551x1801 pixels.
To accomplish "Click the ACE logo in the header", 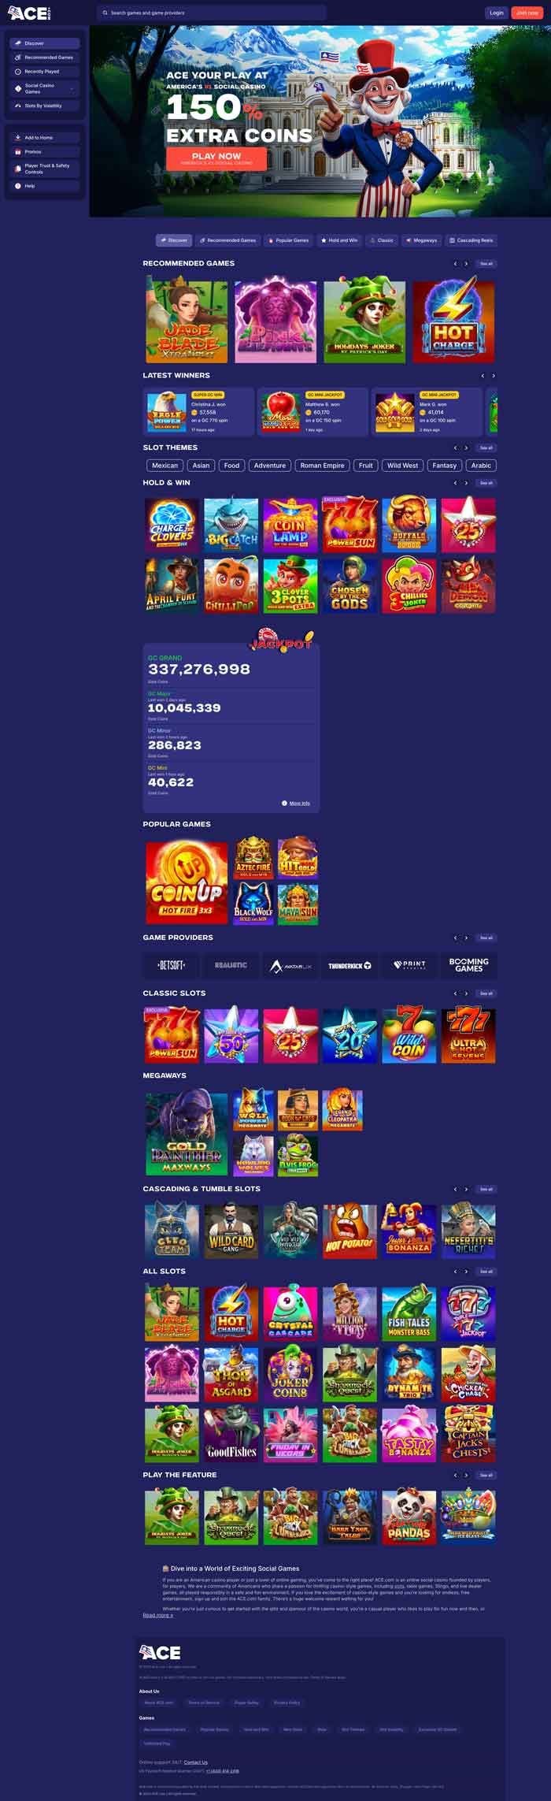I will point(29,13).
